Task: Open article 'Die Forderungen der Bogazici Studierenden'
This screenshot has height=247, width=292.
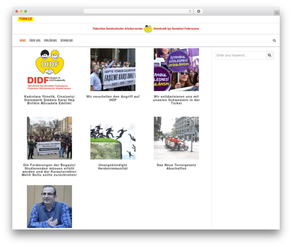Action: 50,170
